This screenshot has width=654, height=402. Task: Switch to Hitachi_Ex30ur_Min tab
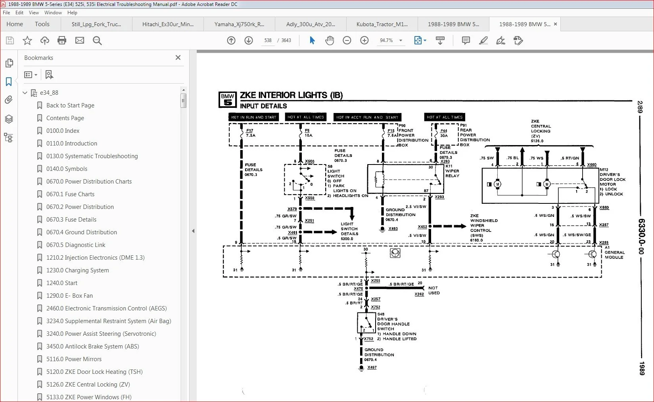click(x=168, y=24)
